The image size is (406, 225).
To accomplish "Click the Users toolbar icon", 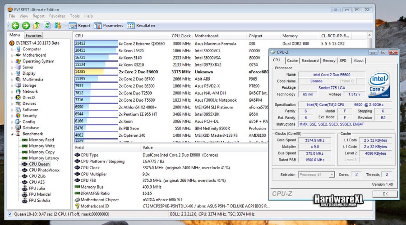I will tap(57, 26).
